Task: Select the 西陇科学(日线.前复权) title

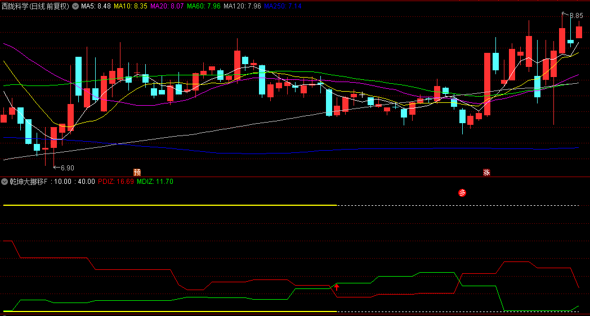Action: [35, 6]
